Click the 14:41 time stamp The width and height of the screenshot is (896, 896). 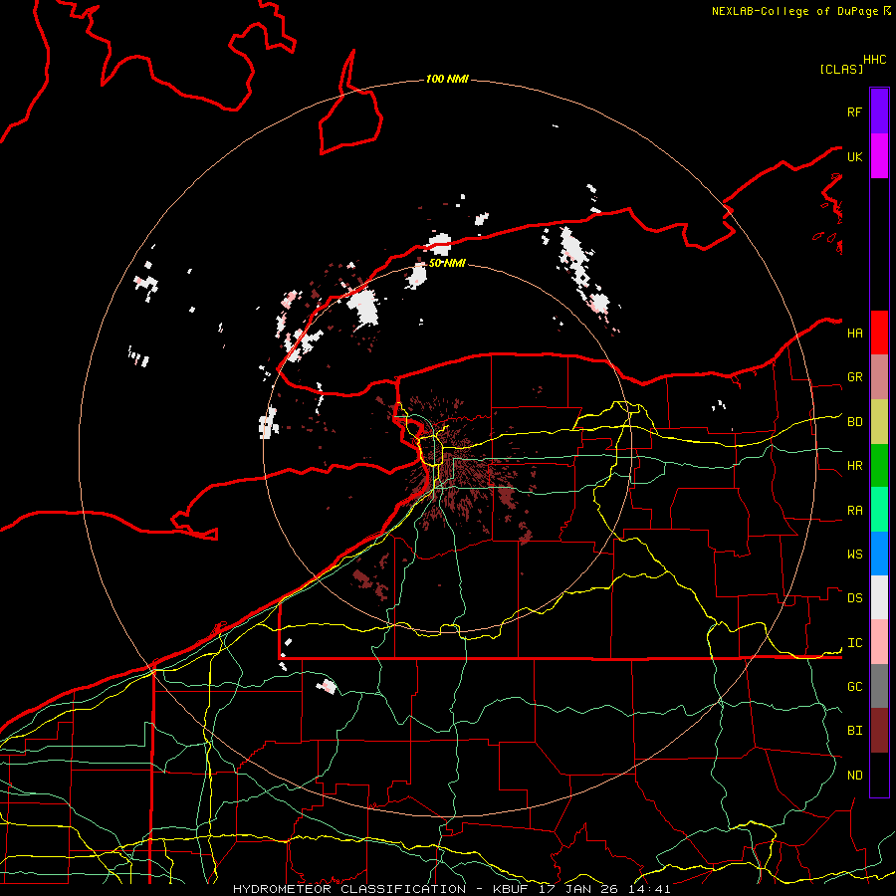[x=648, y=889]
